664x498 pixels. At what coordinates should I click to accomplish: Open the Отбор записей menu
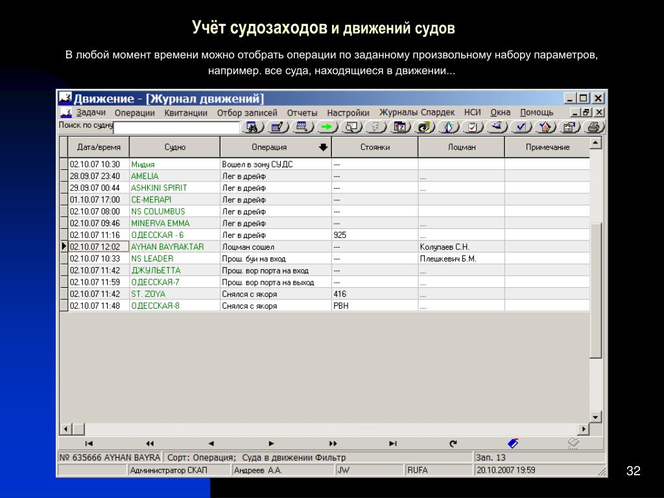pos(247,113)
